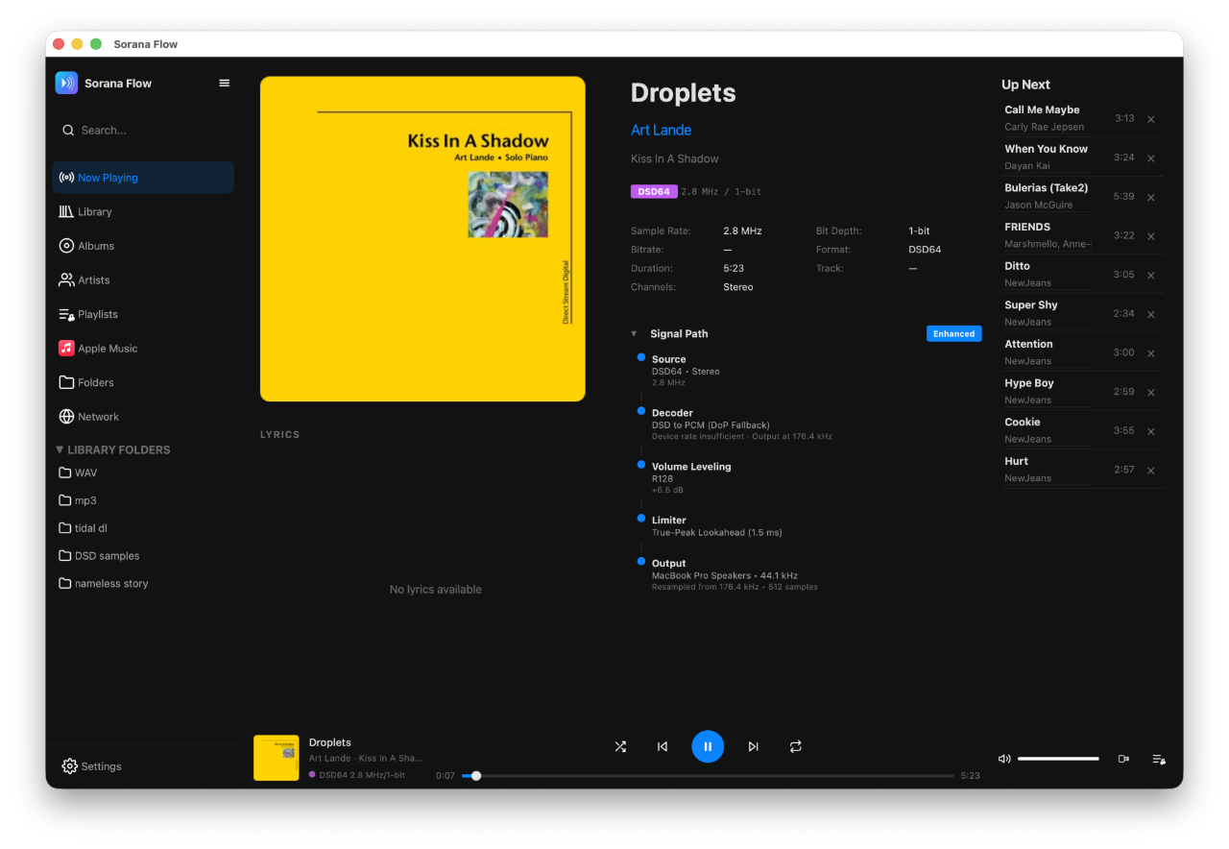Open the DSD samples folder
Image resolution: width=1229 pixels, height=849 pixels.
(x=107, y=556)
